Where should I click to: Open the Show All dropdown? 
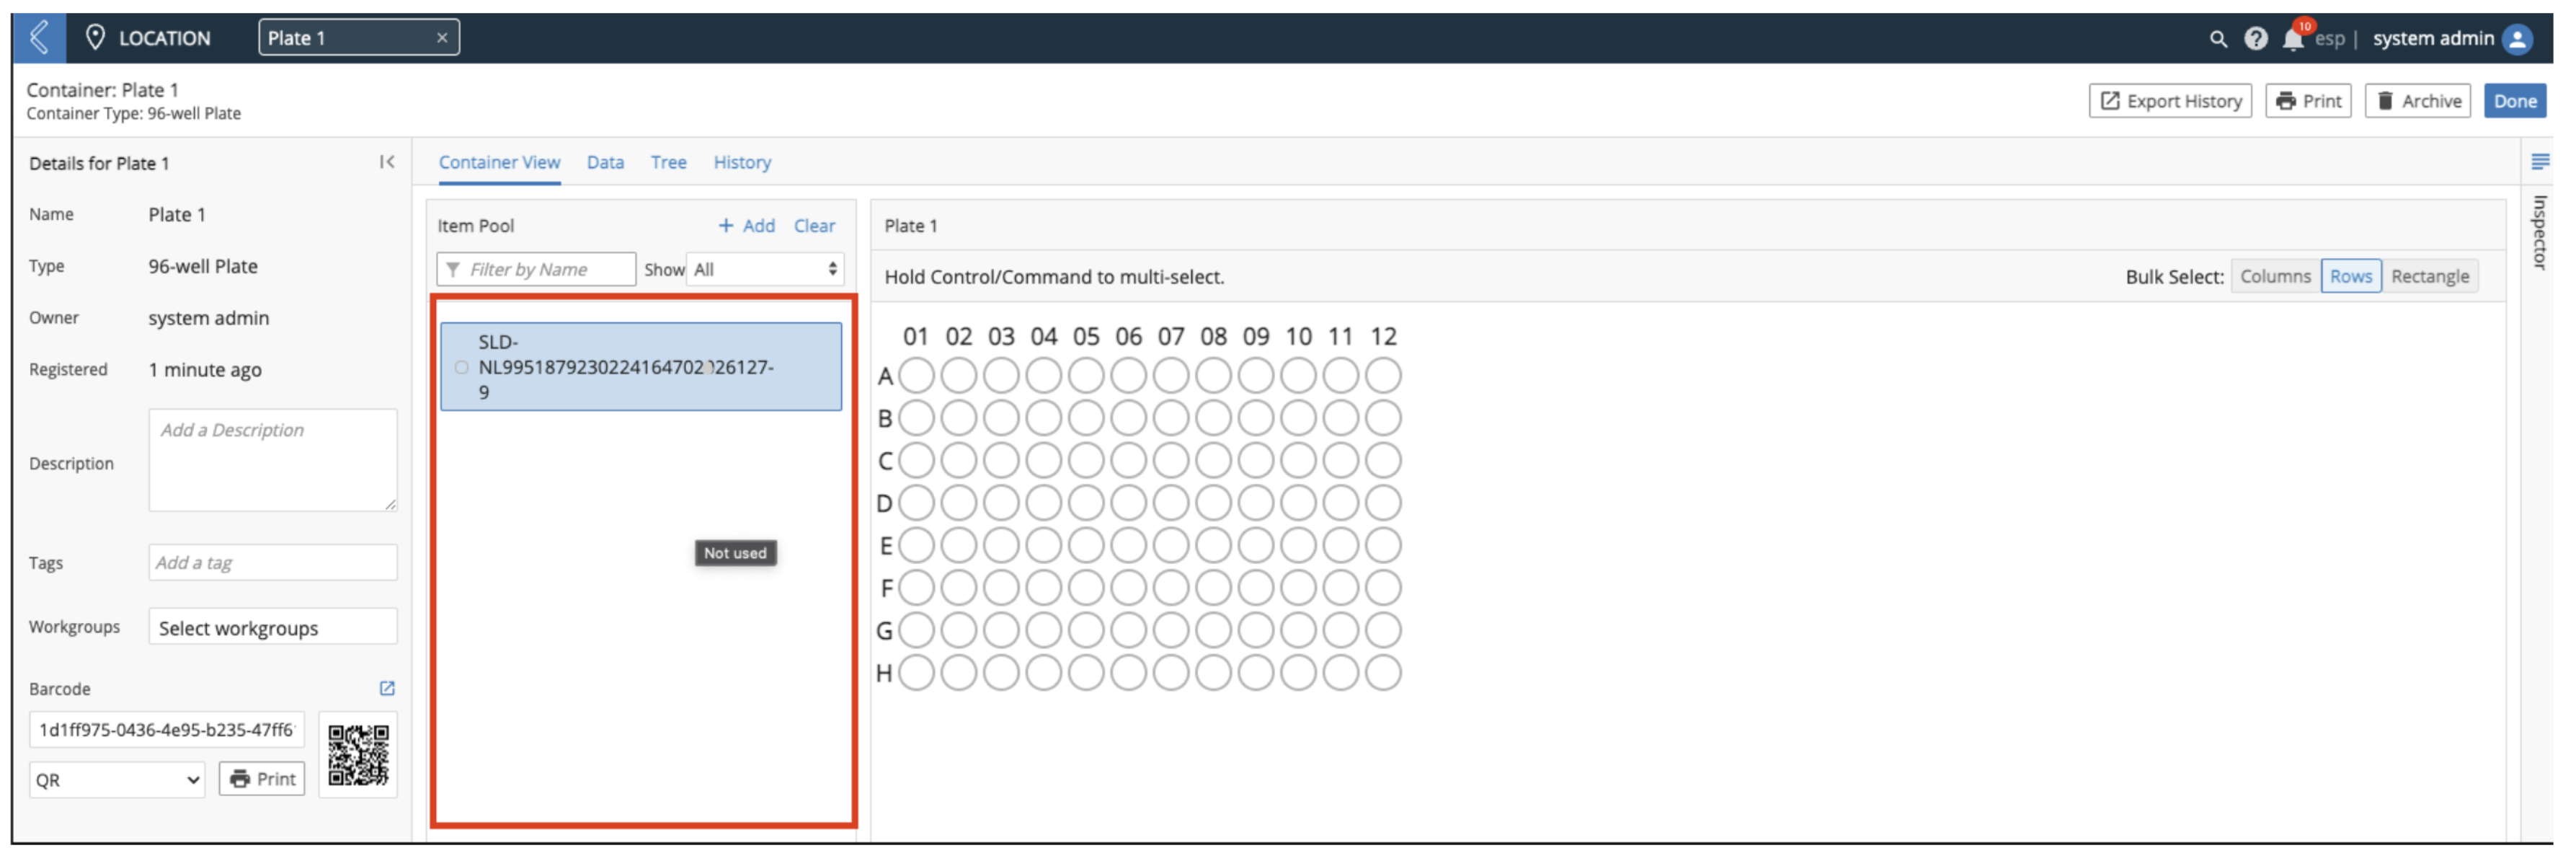point(765,269)
